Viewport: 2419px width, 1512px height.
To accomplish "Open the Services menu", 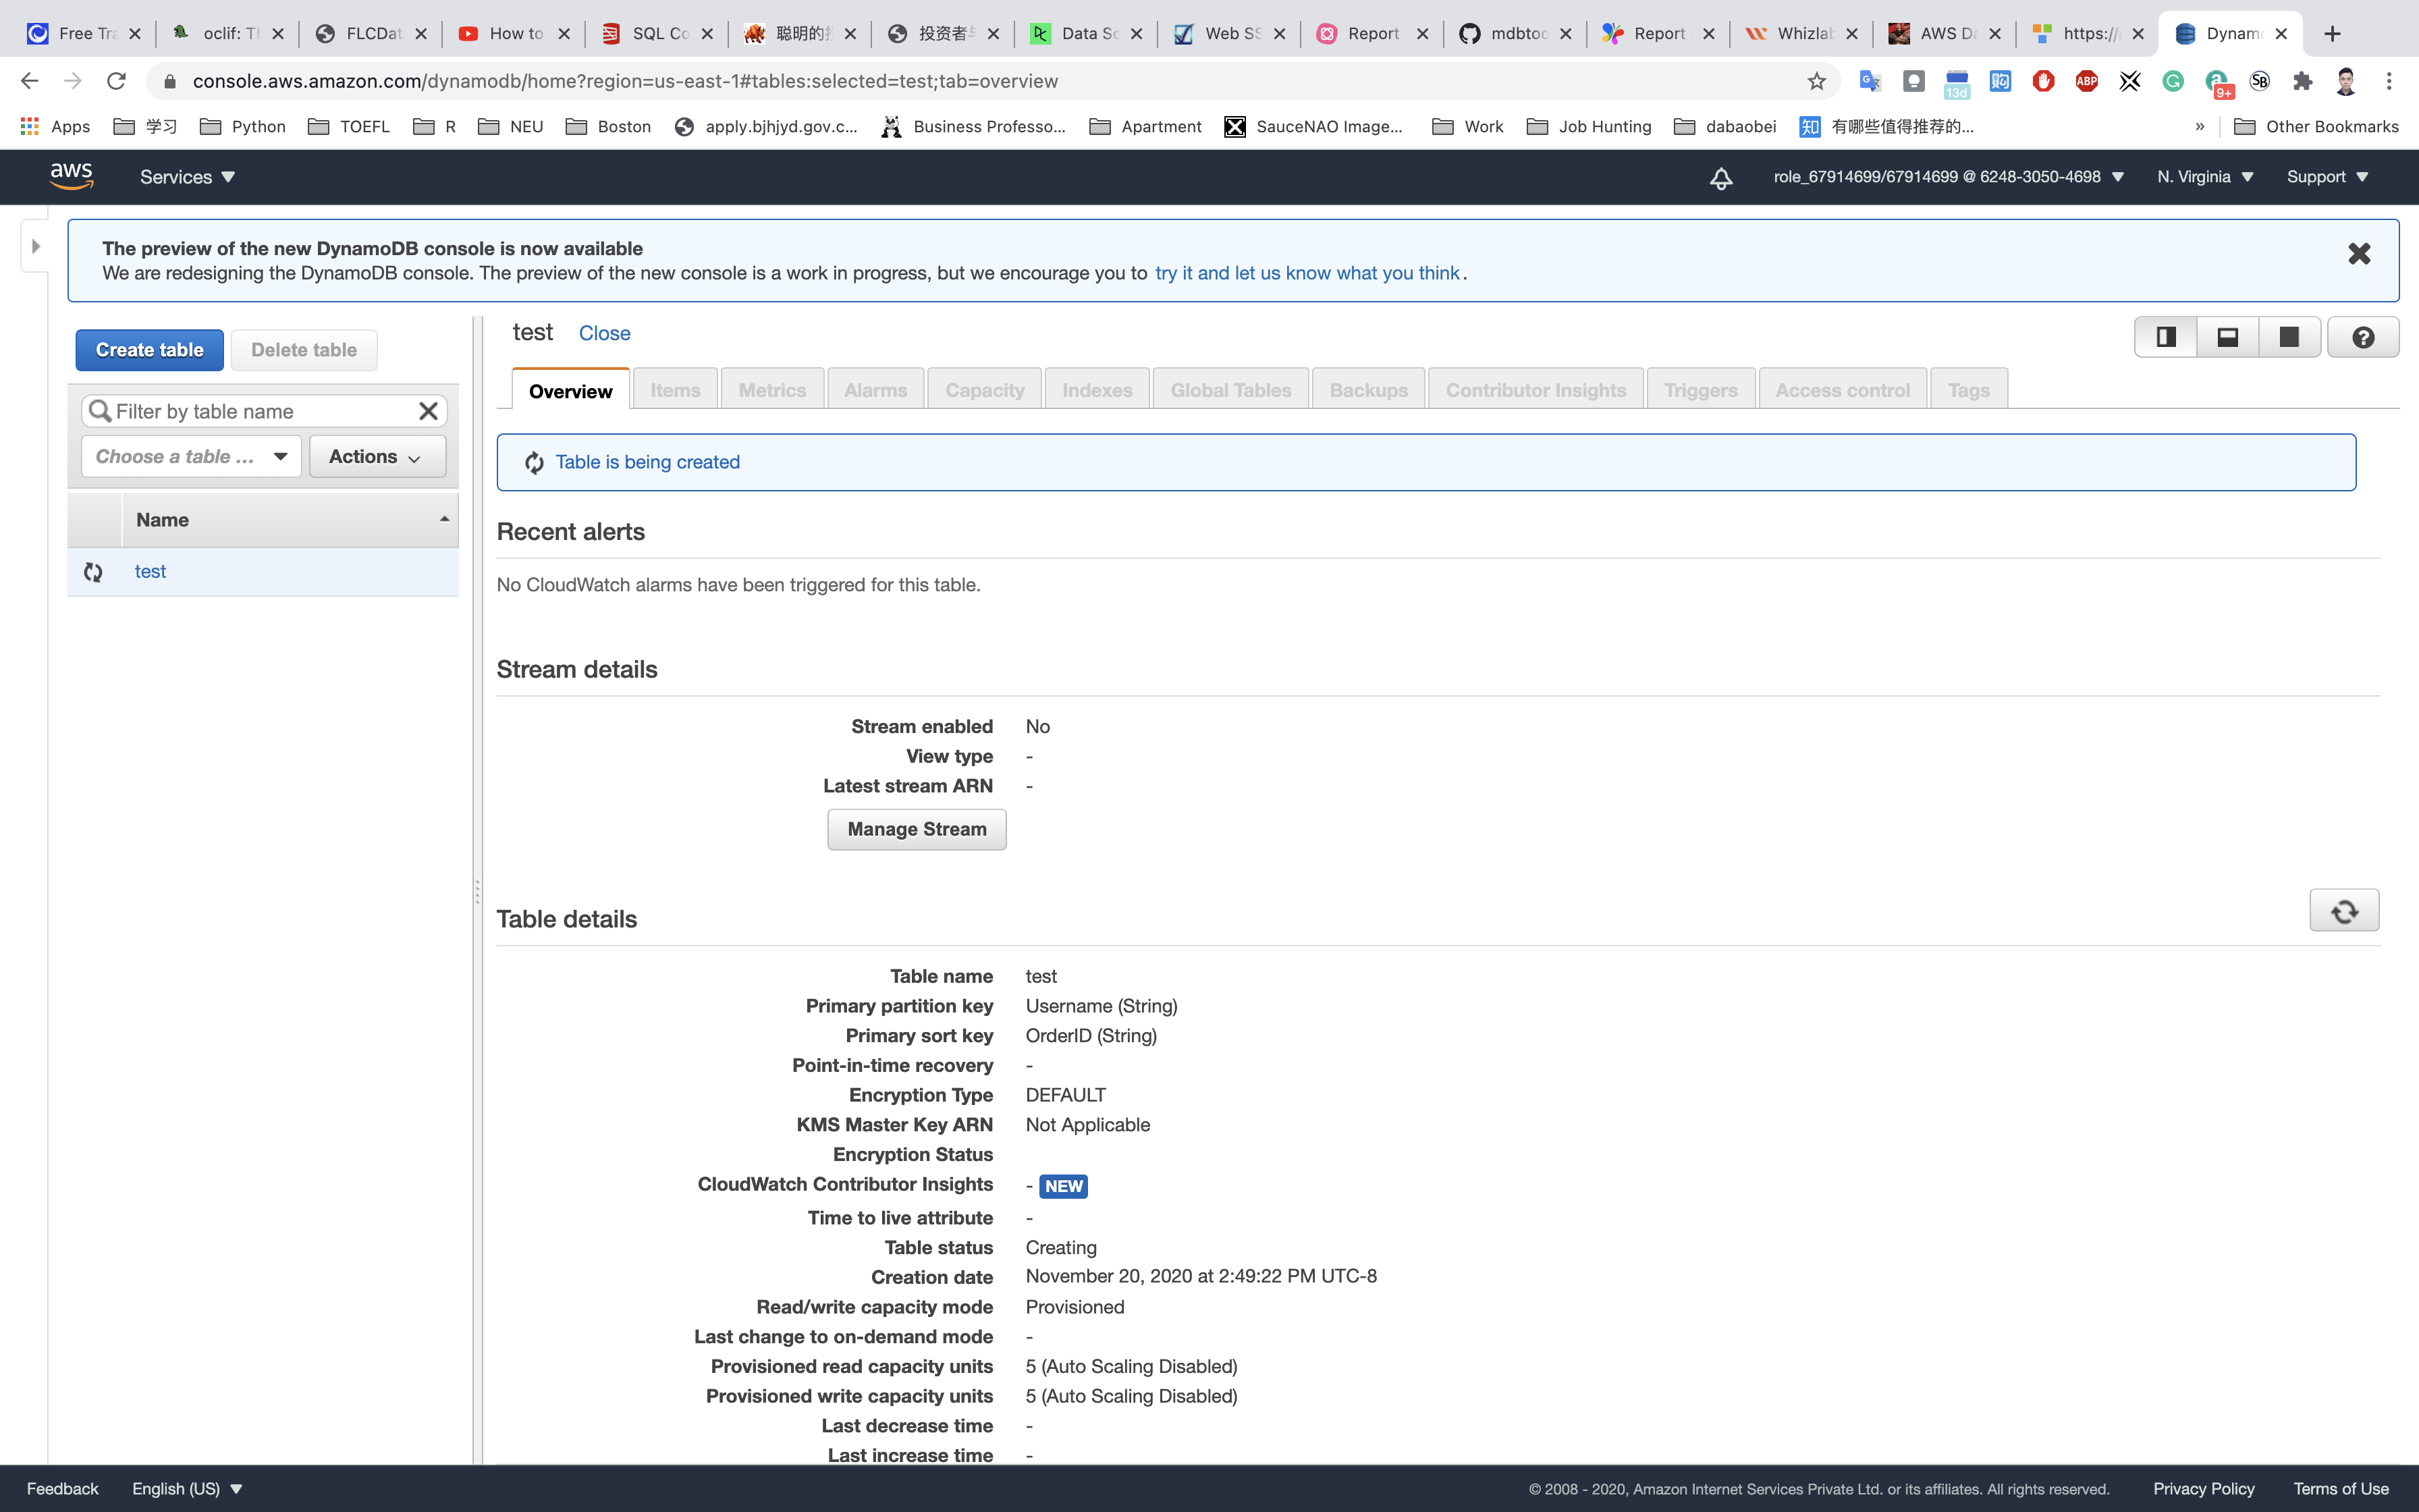I will [187, 177].
